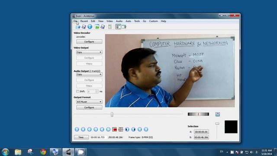This screenshot has width=277, height=156.
Task: Expand the Video Output Copy dropdown
Action: click(89, 52)
